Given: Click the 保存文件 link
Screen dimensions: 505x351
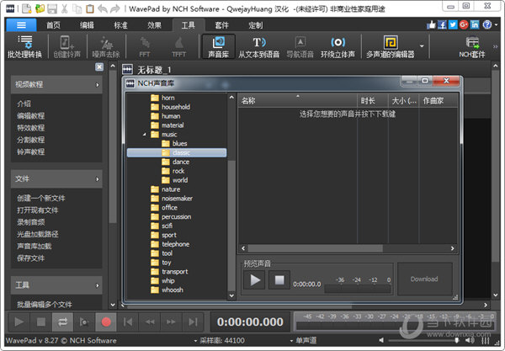Looking at the screenshot, I should (30, 258).
